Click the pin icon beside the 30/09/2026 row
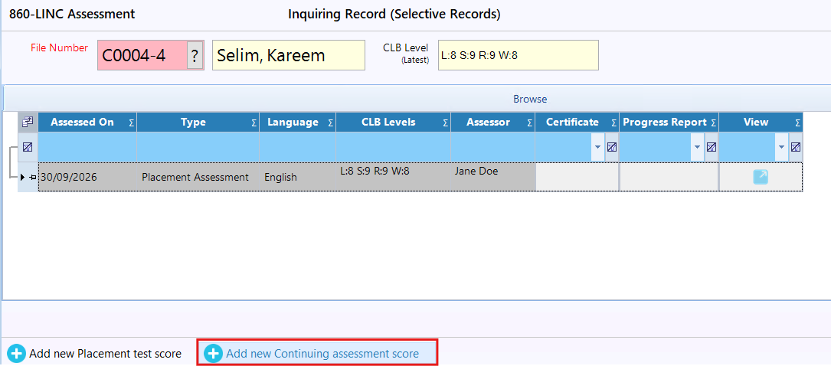Viewport: 831px width, 366px height. tap(33, 178)
